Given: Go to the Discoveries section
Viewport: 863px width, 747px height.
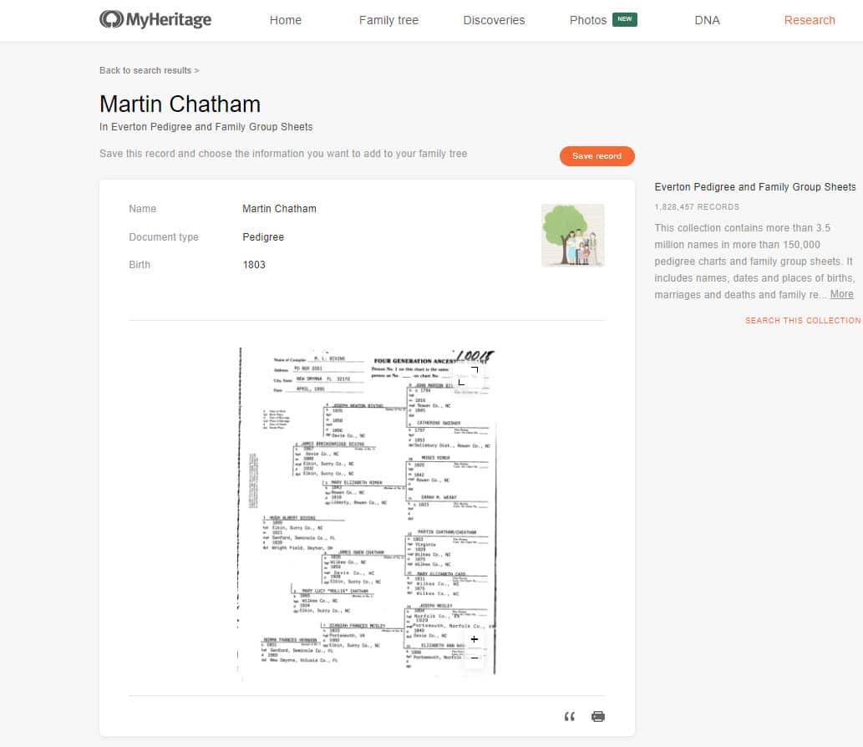Looking at the screenshot, I should (x=494, y=20).
